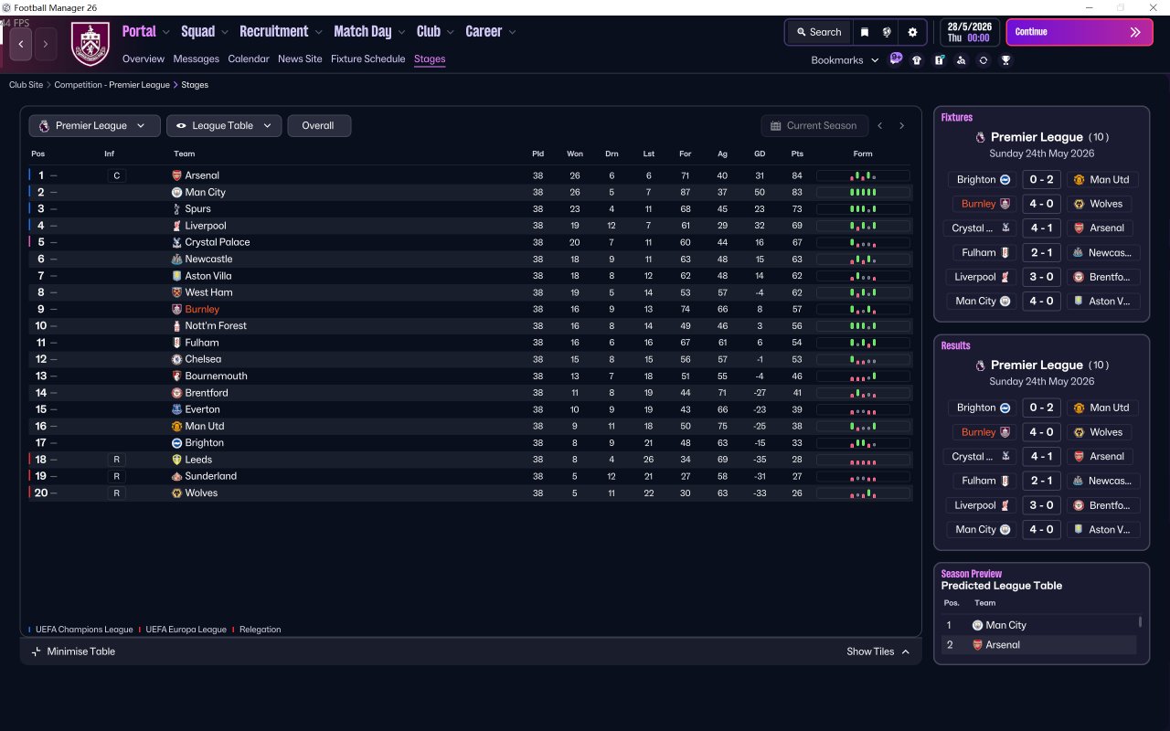This screenshot has height=731, width=1170.
Task: Click the Predicted League Table scrollbar
Action: pos(1140,623)
